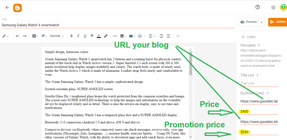Image resolution: width=287 pixels, height=140 pixels.
Task: Click the second enclosure URL field
Action: (259, 122)
